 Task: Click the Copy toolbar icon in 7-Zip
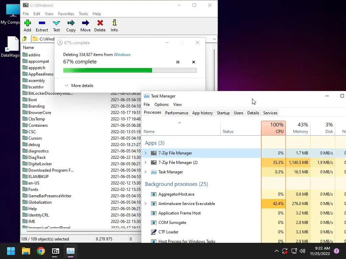(71, 23)
